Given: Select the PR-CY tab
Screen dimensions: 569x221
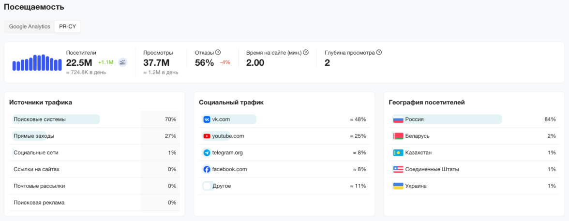Looking at the screenshot, I should click(x=67, y=27).
